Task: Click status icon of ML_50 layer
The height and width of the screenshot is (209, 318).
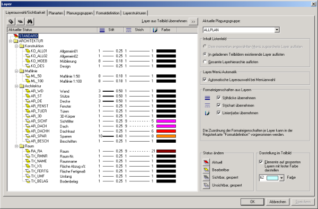Action: pos(28,76)
